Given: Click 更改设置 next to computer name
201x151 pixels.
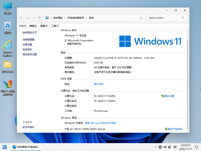Looking at the screenshot, I should point(169,96).
